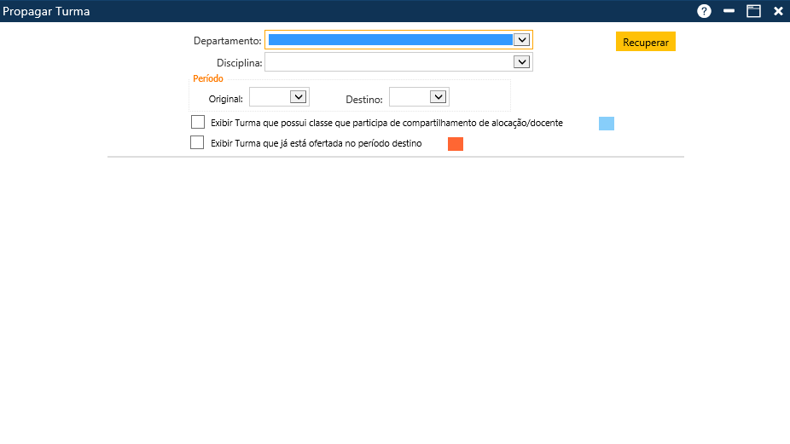790x444 pixels.
Task: Click the light blue color legend square
Action: pyautogui.click(x=607, y=124)
